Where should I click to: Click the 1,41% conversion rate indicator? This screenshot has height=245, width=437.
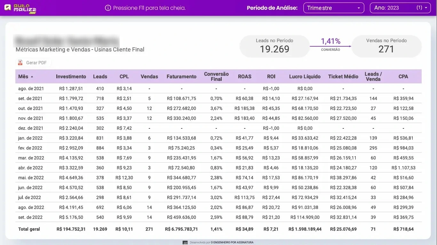(x=330, y=41)
